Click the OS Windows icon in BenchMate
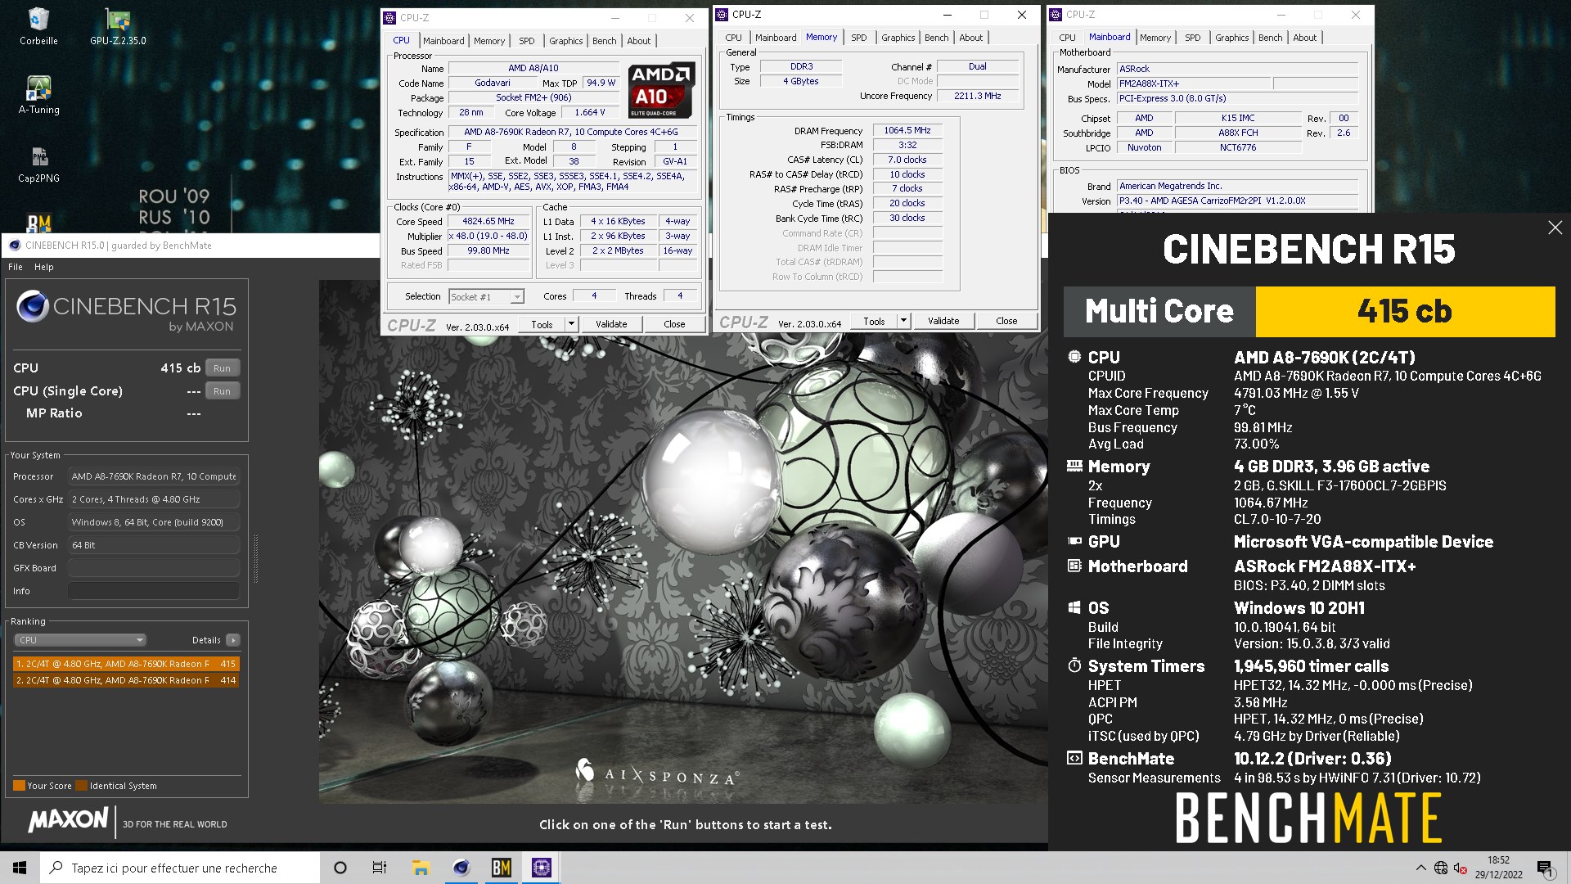This screenshot has width=1571, height=884. point(1074,607)
